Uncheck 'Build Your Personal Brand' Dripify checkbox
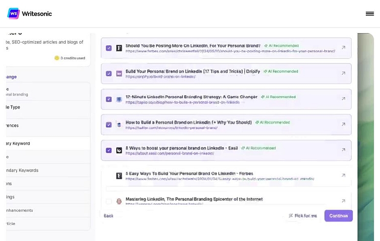Image resolution: width=380 pixels, height=241 pixels. click(109, 73)
